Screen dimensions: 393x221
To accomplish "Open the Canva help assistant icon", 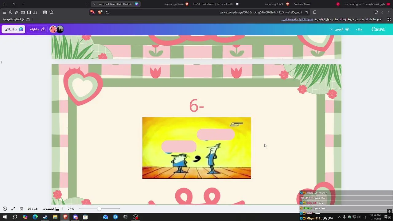I will (5, 209).
